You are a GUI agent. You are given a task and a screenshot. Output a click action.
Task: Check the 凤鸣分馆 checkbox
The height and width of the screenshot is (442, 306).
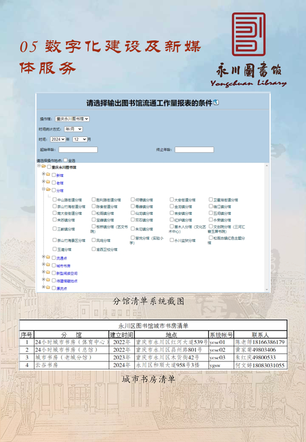tap(93, 240)
